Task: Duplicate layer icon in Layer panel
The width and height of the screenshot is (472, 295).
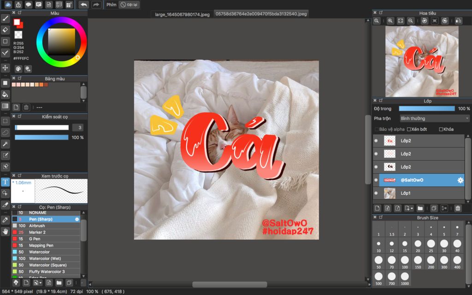Action: [x=434, y=208]
